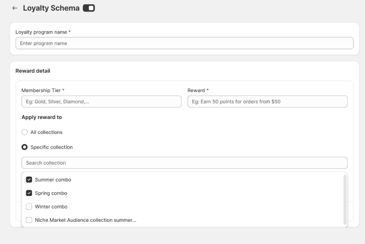
Task: Click the Reward input box
Action: pyautogui.click(x=268, y=102)
